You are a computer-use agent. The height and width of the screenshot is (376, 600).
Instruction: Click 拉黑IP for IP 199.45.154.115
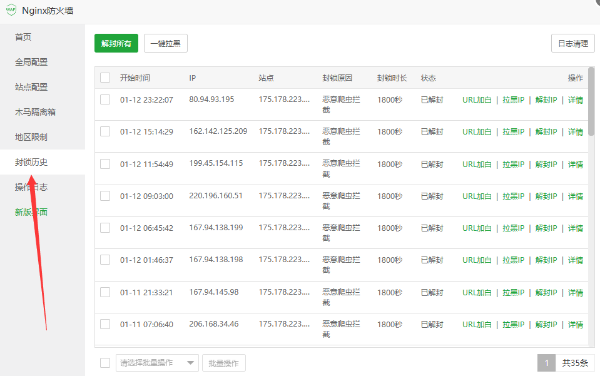click(x=514, y=165)
